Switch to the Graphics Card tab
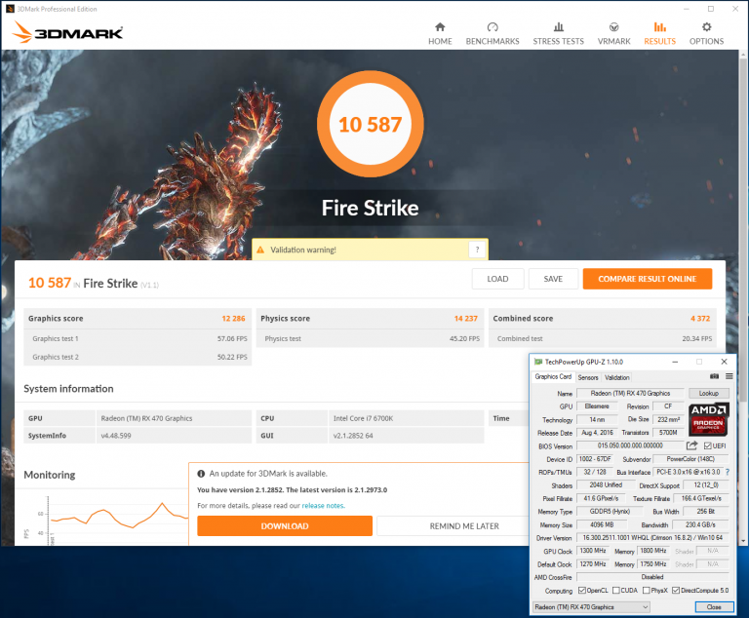This screenshot has height=618, width=749. (553, 377)
